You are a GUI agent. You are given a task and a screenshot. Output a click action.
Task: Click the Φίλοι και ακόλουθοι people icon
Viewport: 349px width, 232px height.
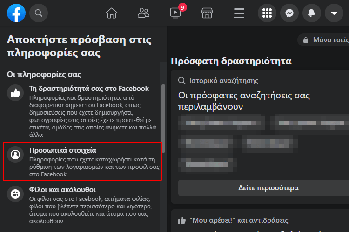click(x=15, y=194)
